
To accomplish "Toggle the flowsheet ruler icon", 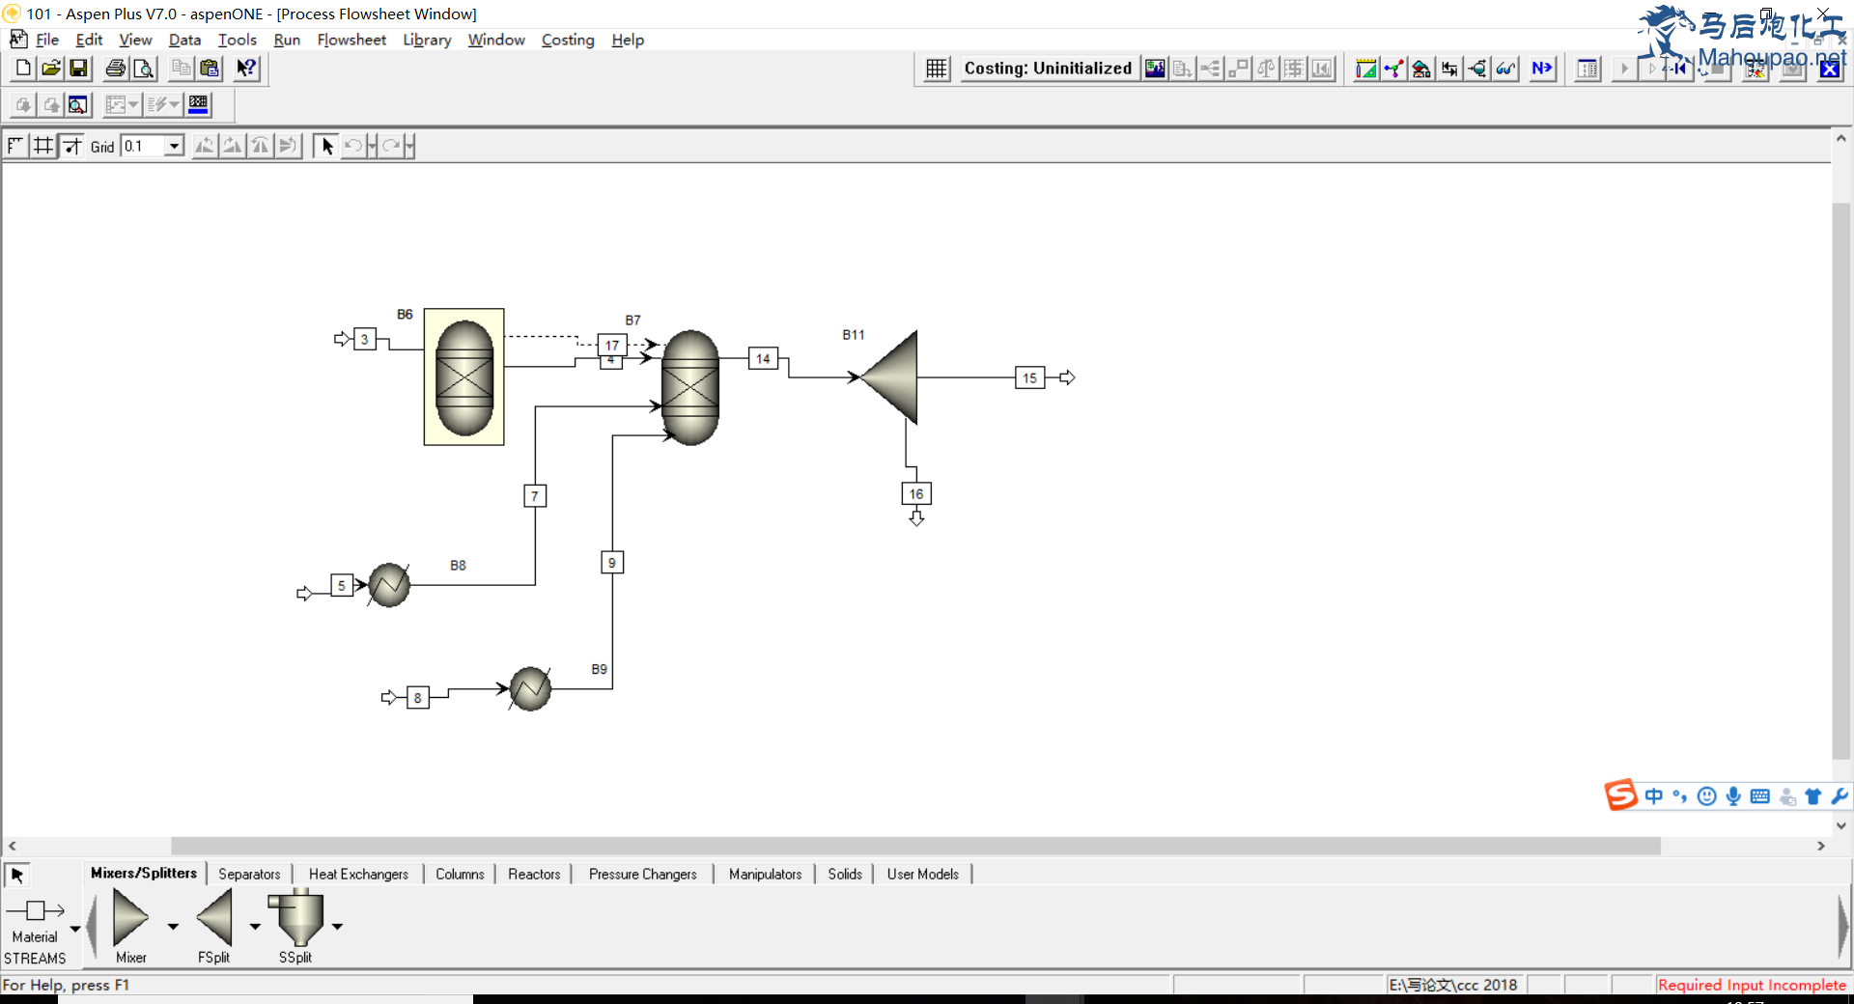I will coord(15,146).
